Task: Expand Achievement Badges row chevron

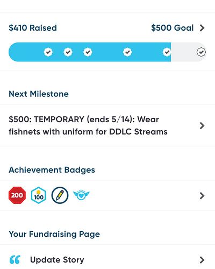Action: click(202, 196)
